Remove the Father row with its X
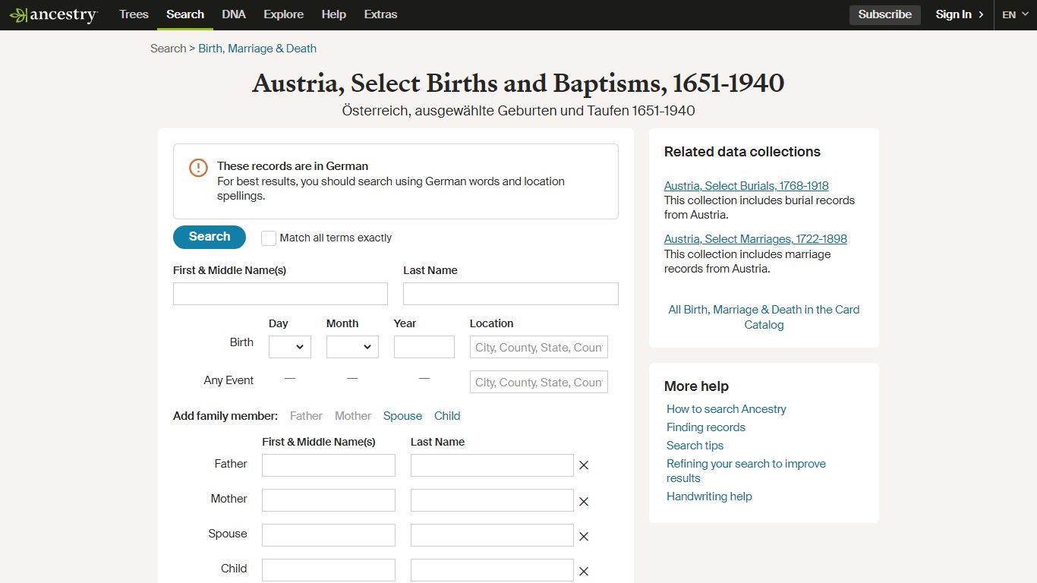Viewport: 1037px width, 583px height. tap(584, 465)
